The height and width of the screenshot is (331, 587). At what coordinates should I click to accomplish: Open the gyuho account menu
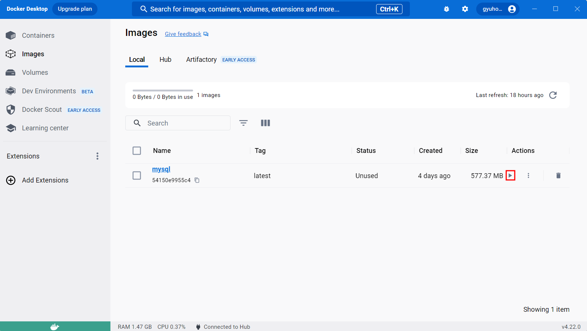tap(498, 9)
